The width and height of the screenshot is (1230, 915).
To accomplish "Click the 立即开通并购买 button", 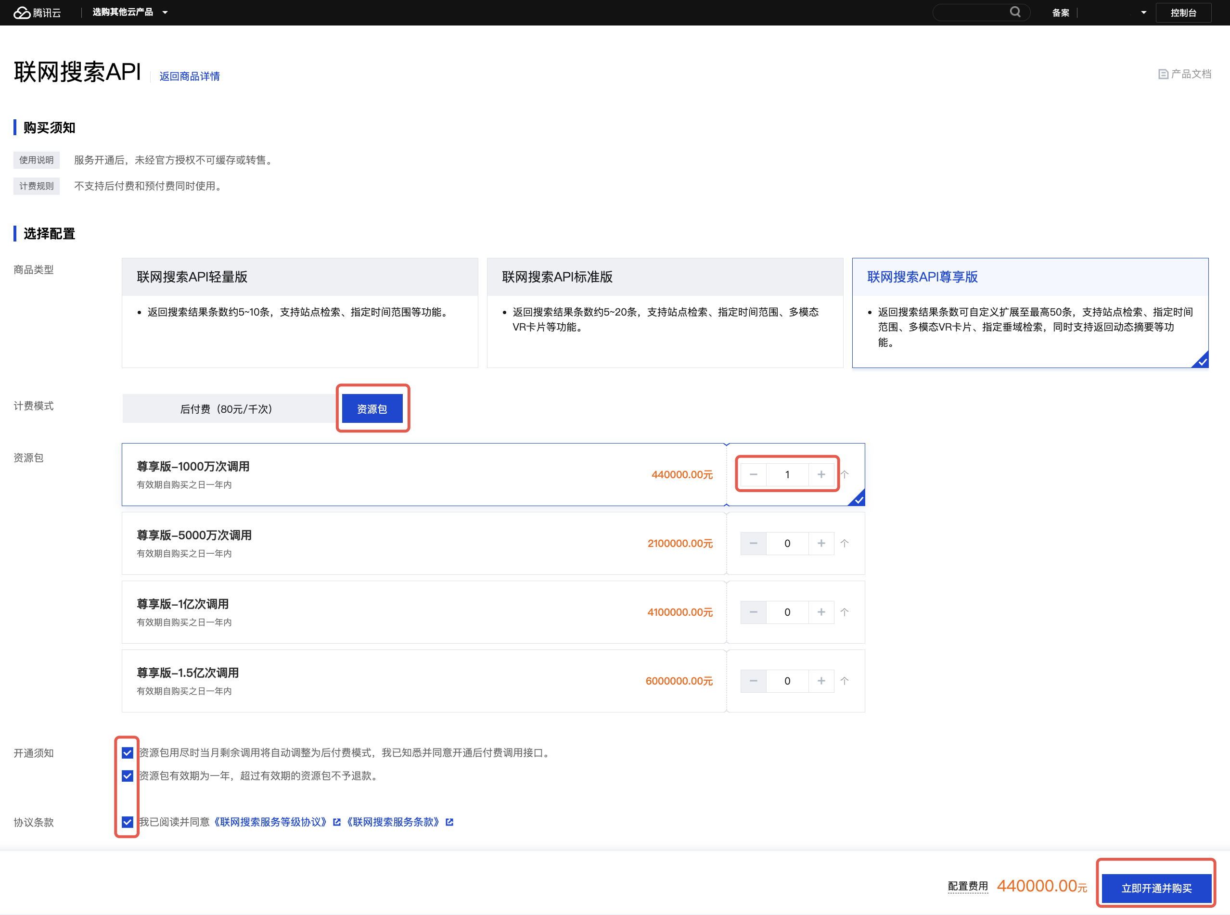I will [x=1156, y=888].
